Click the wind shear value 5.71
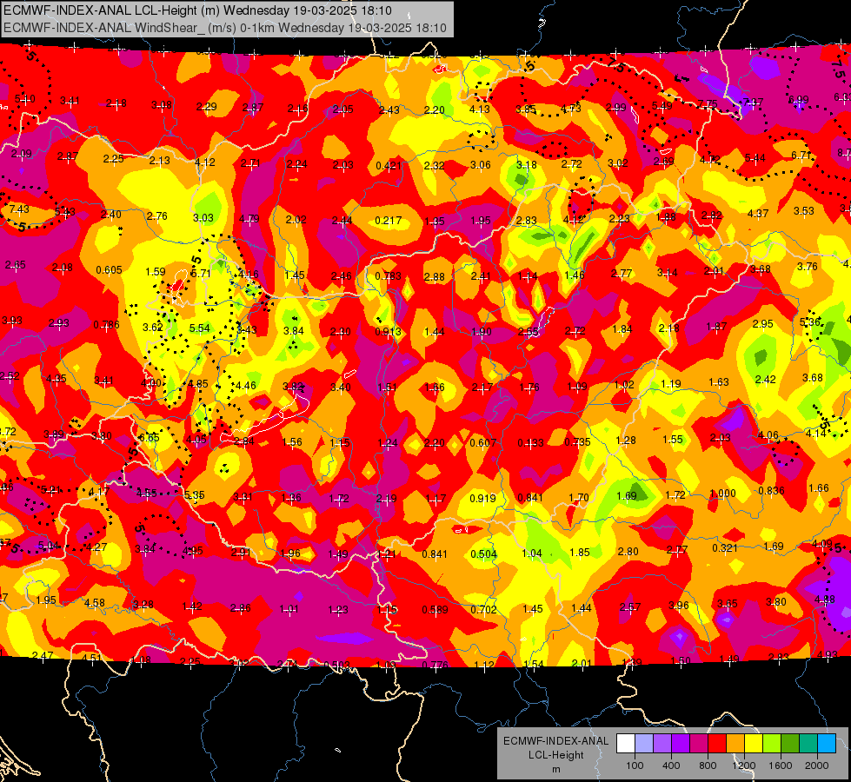The image size is (851, 782). click(202, 273)
